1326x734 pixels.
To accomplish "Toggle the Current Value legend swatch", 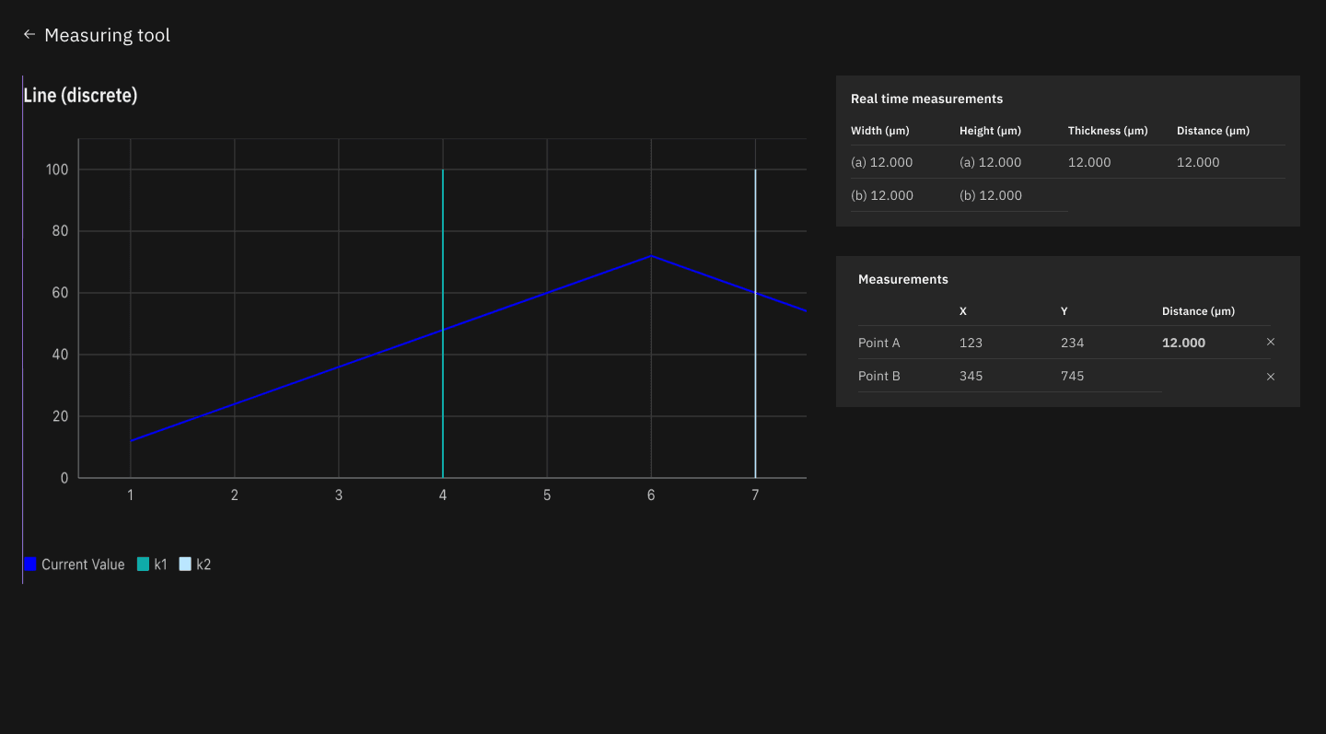I will pyautogui.click(x=30, y=565).
